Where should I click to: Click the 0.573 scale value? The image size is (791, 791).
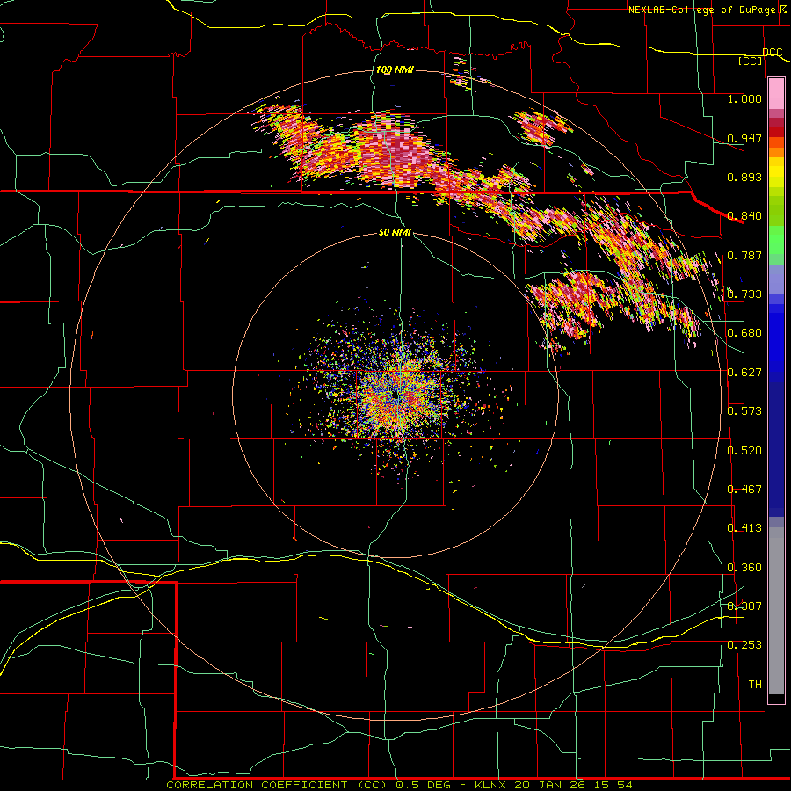pos(744,411)
